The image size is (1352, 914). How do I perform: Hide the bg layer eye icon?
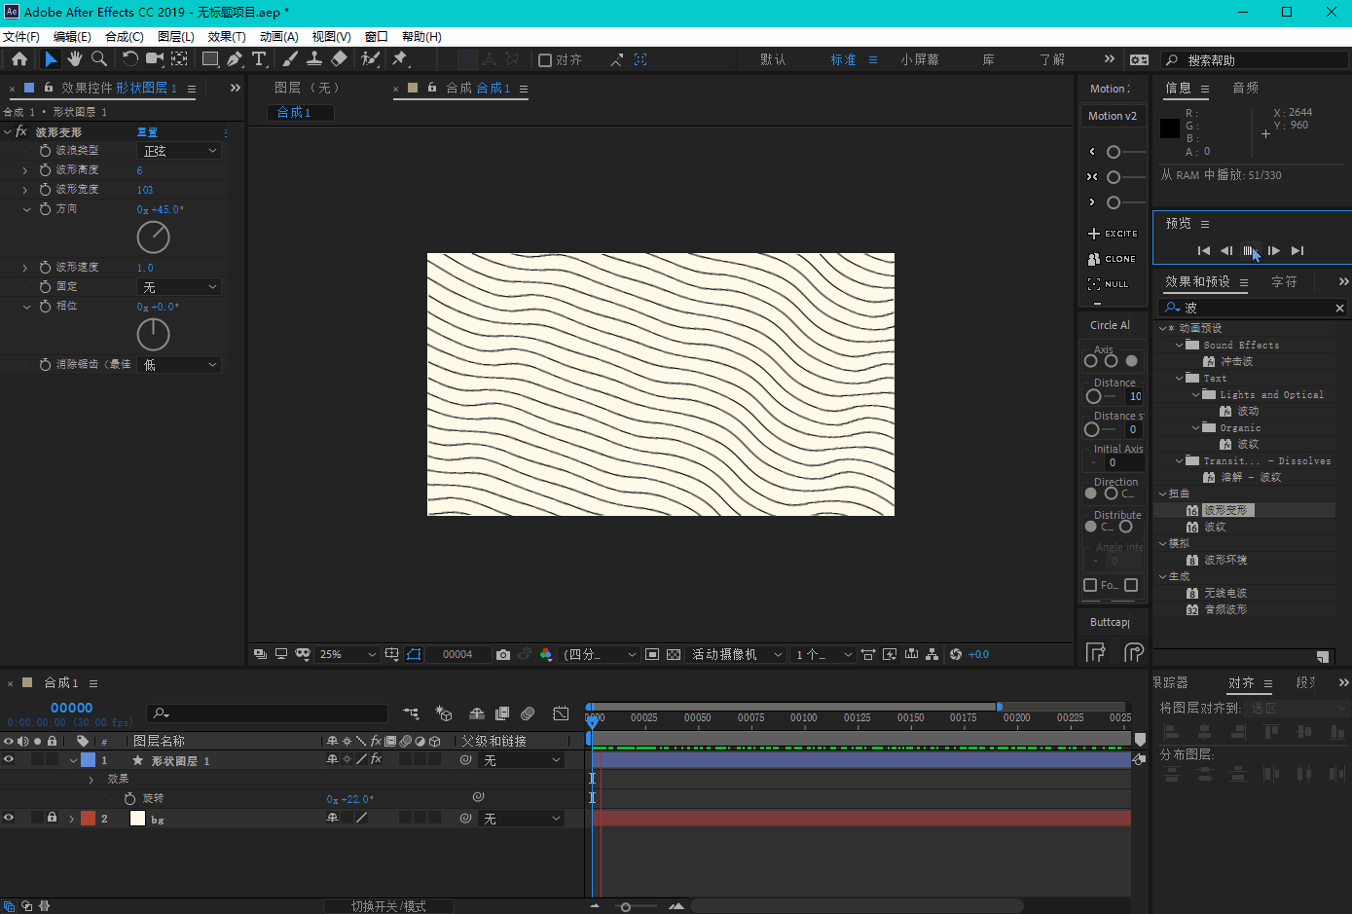pos(9,818)
